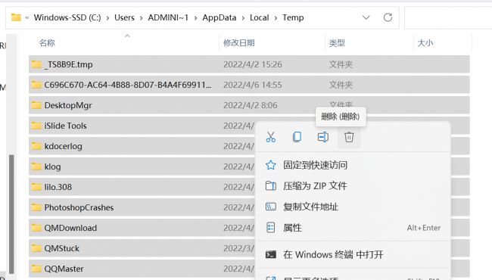Screen dimensions: 492x280
Task: Navigate to Local in breadcrumb
Action: click(260, 17)
